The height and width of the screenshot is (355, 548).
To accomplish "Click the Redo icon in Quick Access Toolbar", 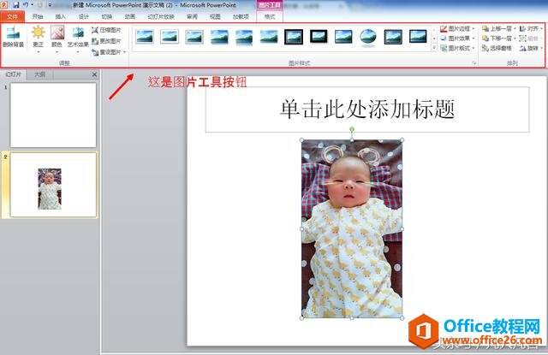I will [x=40, y=5].
